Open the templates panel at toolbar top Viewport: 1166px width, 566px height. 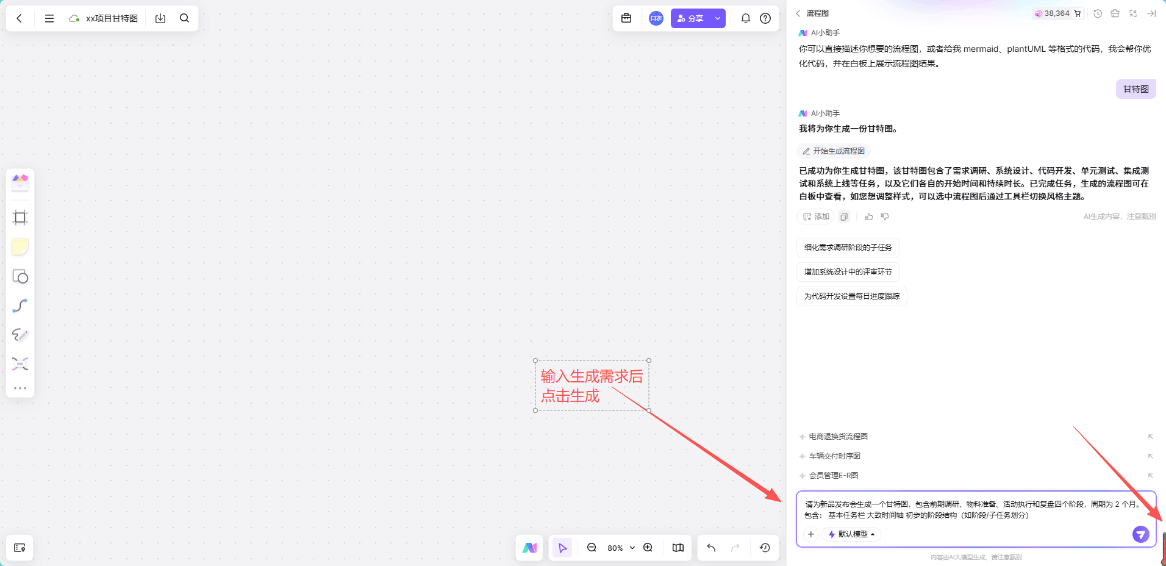pos(20,182)
